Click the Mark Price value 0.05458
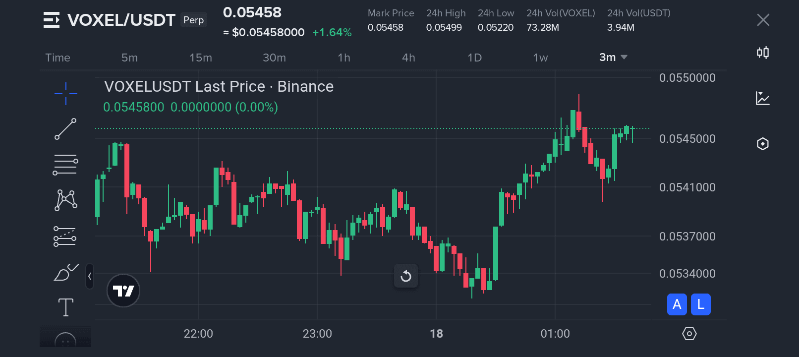Screen dimensions: 799x357 pos(386,28)
